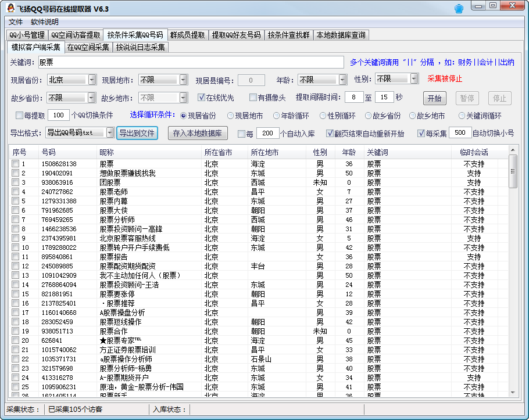
Task: Open the 性别 dropdown
Action: pos(414,78)
